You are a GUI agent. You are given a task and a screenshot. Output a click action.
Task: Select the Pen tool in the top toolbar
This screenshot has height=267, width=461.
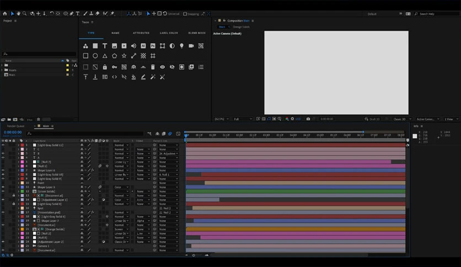[72, 14]
